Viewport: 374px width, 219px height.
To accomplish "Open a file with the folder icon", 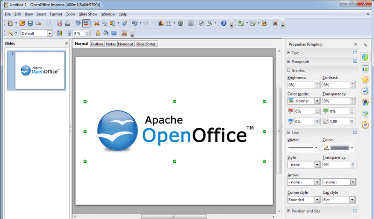I will click(22, 23).
